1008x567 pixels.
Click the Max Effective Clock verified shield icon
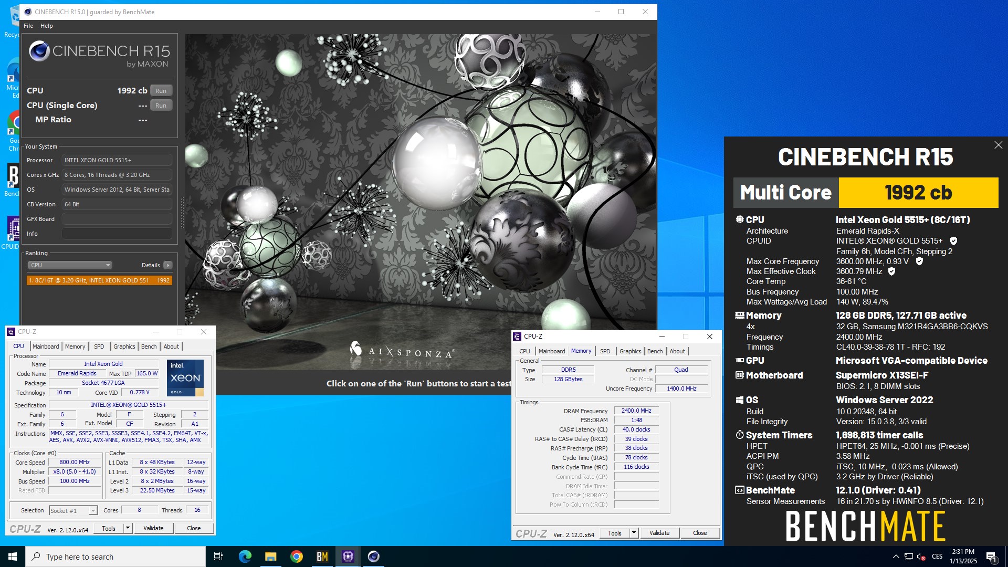(891, 271)
